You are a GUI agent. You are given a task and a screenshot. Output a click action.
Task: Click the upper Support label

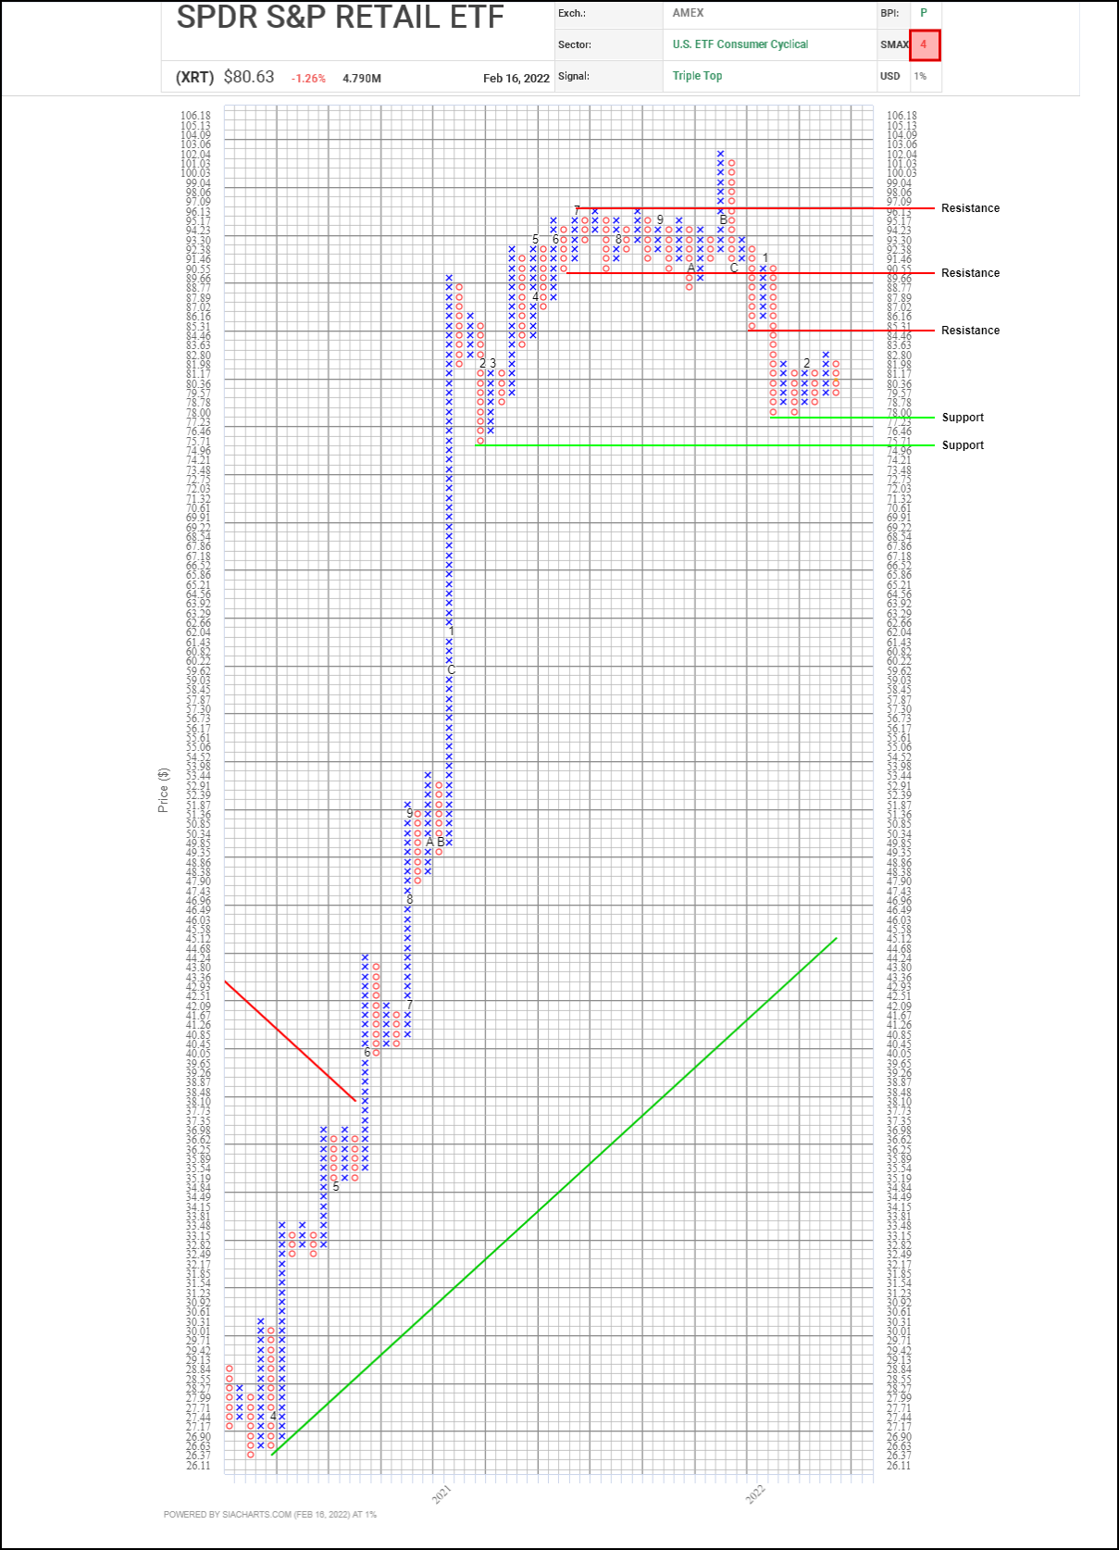click(963, 418)
